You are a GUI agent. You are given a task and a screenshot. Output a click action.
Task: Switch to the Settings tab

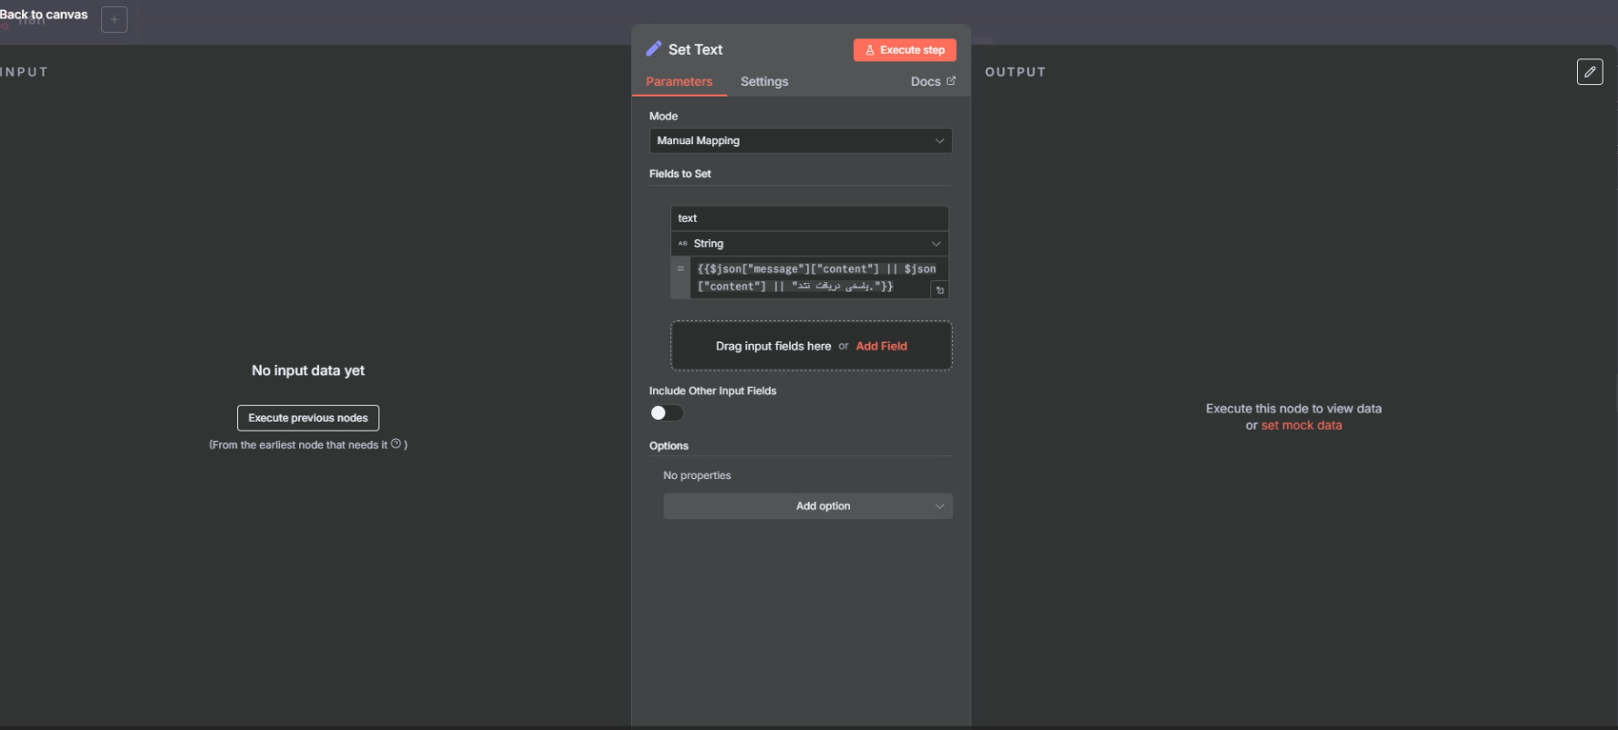[x=764, y=81]
